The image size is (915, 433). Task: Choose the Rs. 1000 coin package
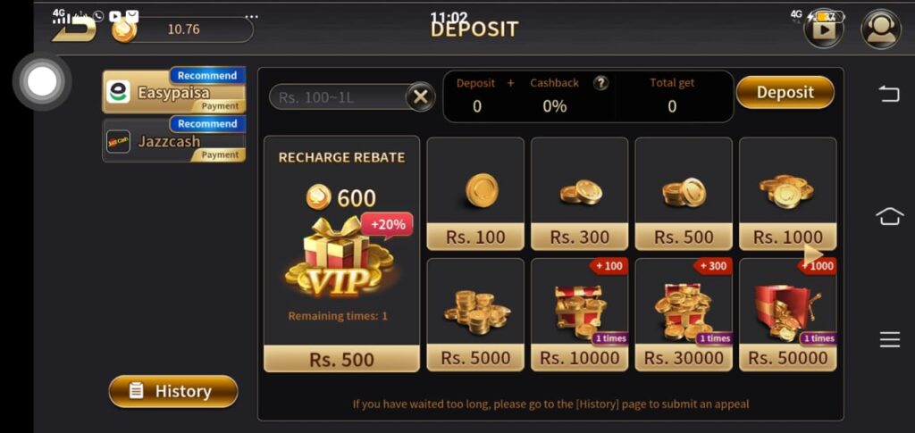[788, 194]
